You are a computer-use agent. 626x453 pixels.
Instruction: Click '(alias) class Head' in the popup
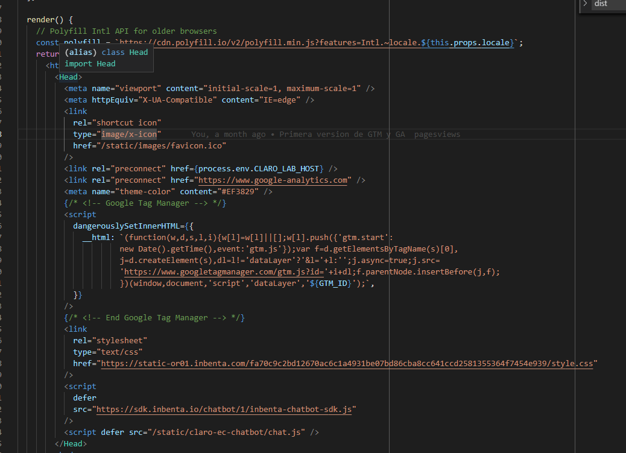(x=106, y=52)
